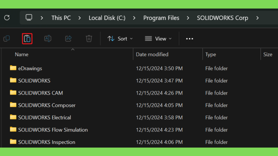The image size is (278, 156).
Task: Select the SOLIDWORKS Flow Simulation folder icon
Action: [13, 129]
